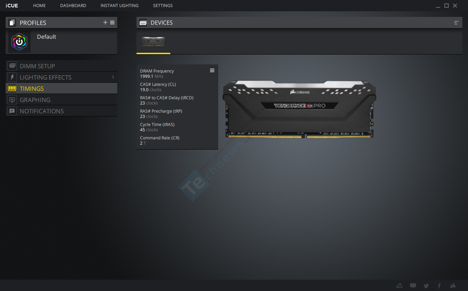This screenshot has height=291, width=468.
Task: Open the chat bubble forum icon
Action: pyautogui.click(x=413, y=286)
